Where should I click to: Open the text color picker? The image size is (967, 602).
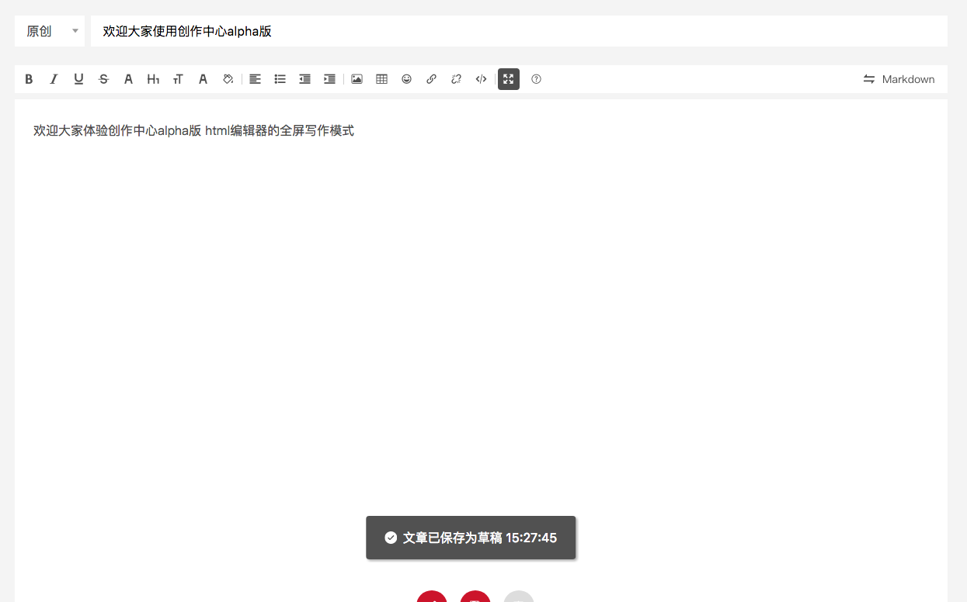point(203,79)
